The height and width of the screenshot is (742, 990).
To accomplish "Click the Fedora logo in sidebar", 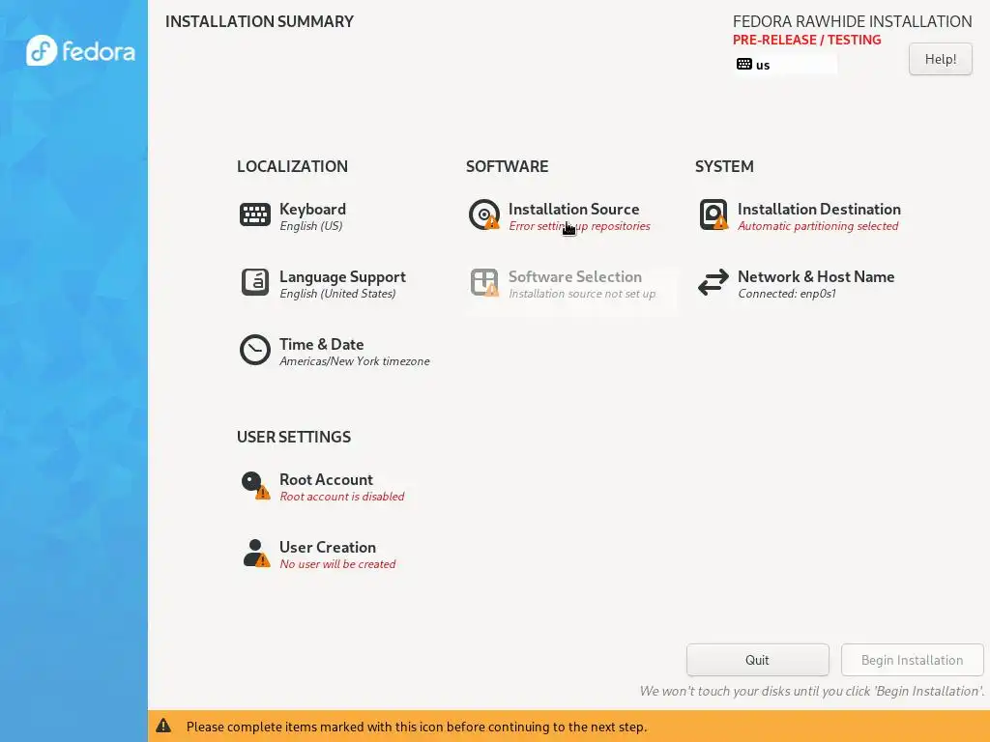I will click(x=80, y=50).
